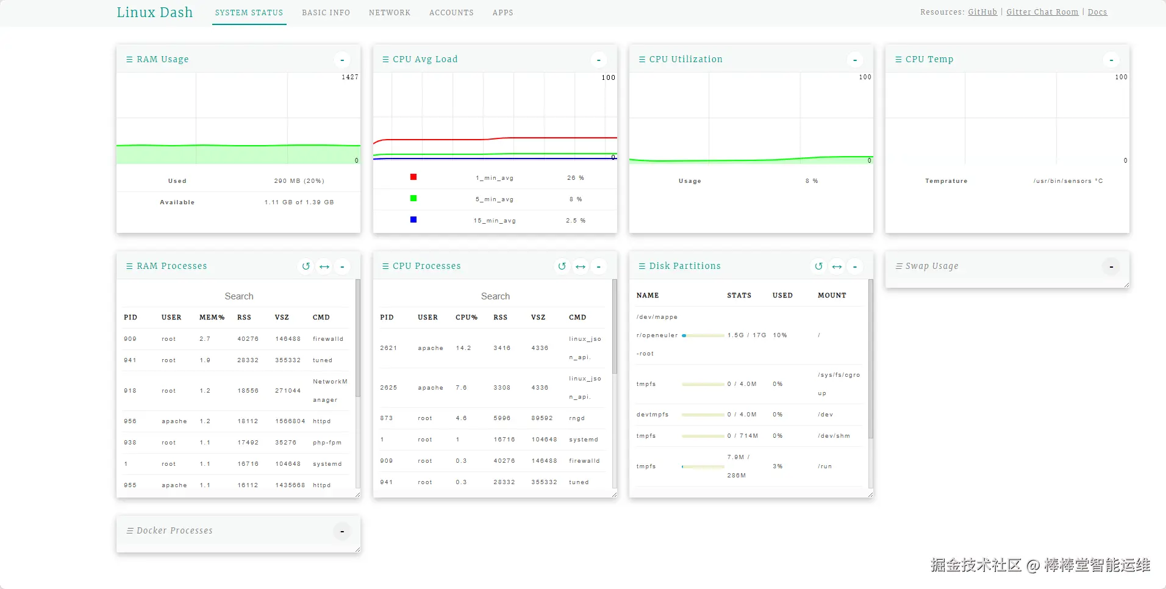
Task: Collapse the CPU Processes panel
Action: (598, 266)
